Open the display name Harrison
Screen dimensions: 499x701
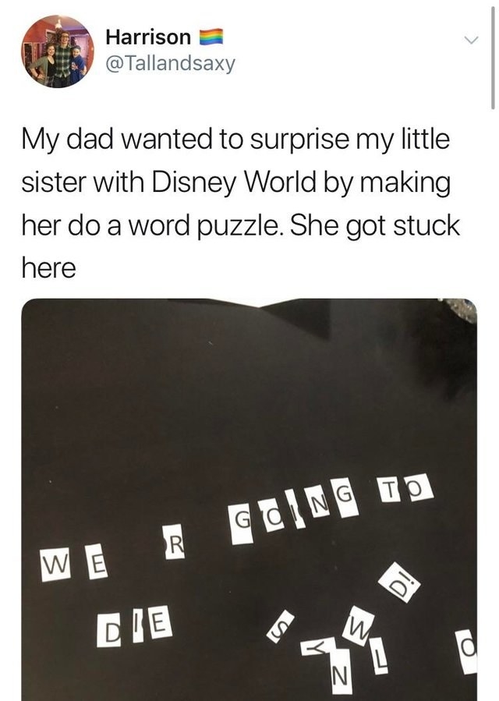(148, 37)
